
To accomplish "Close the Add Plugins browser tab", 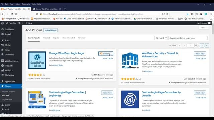I will (x=29, y=9).
